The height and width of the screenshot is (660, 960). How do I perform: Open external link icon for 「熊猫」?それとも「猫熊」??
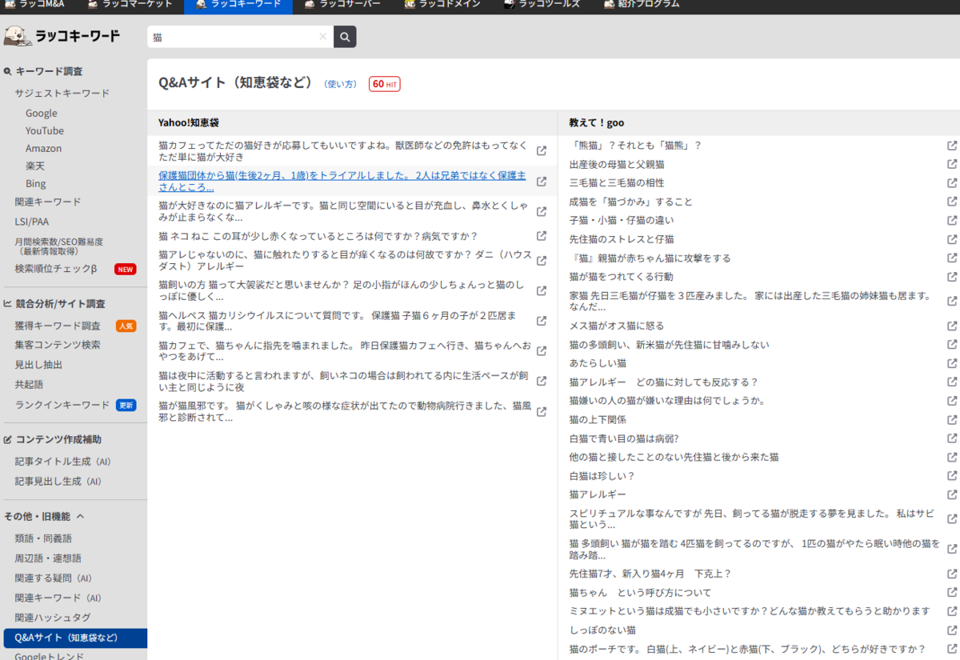pyautogui.click(x=952, y=146)
